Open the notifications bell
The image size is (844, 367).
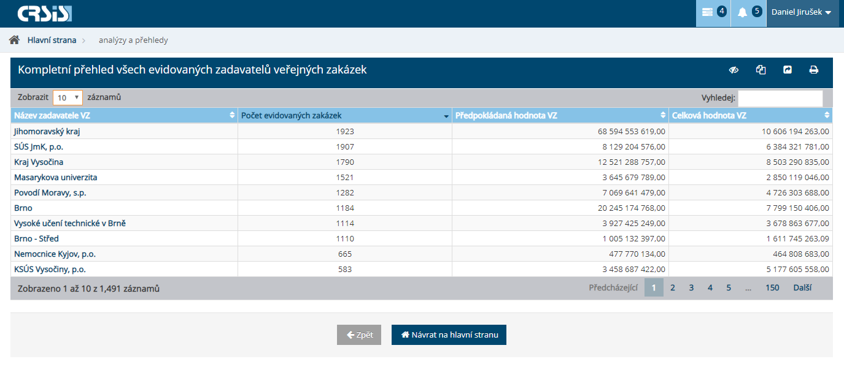(748, 12)
